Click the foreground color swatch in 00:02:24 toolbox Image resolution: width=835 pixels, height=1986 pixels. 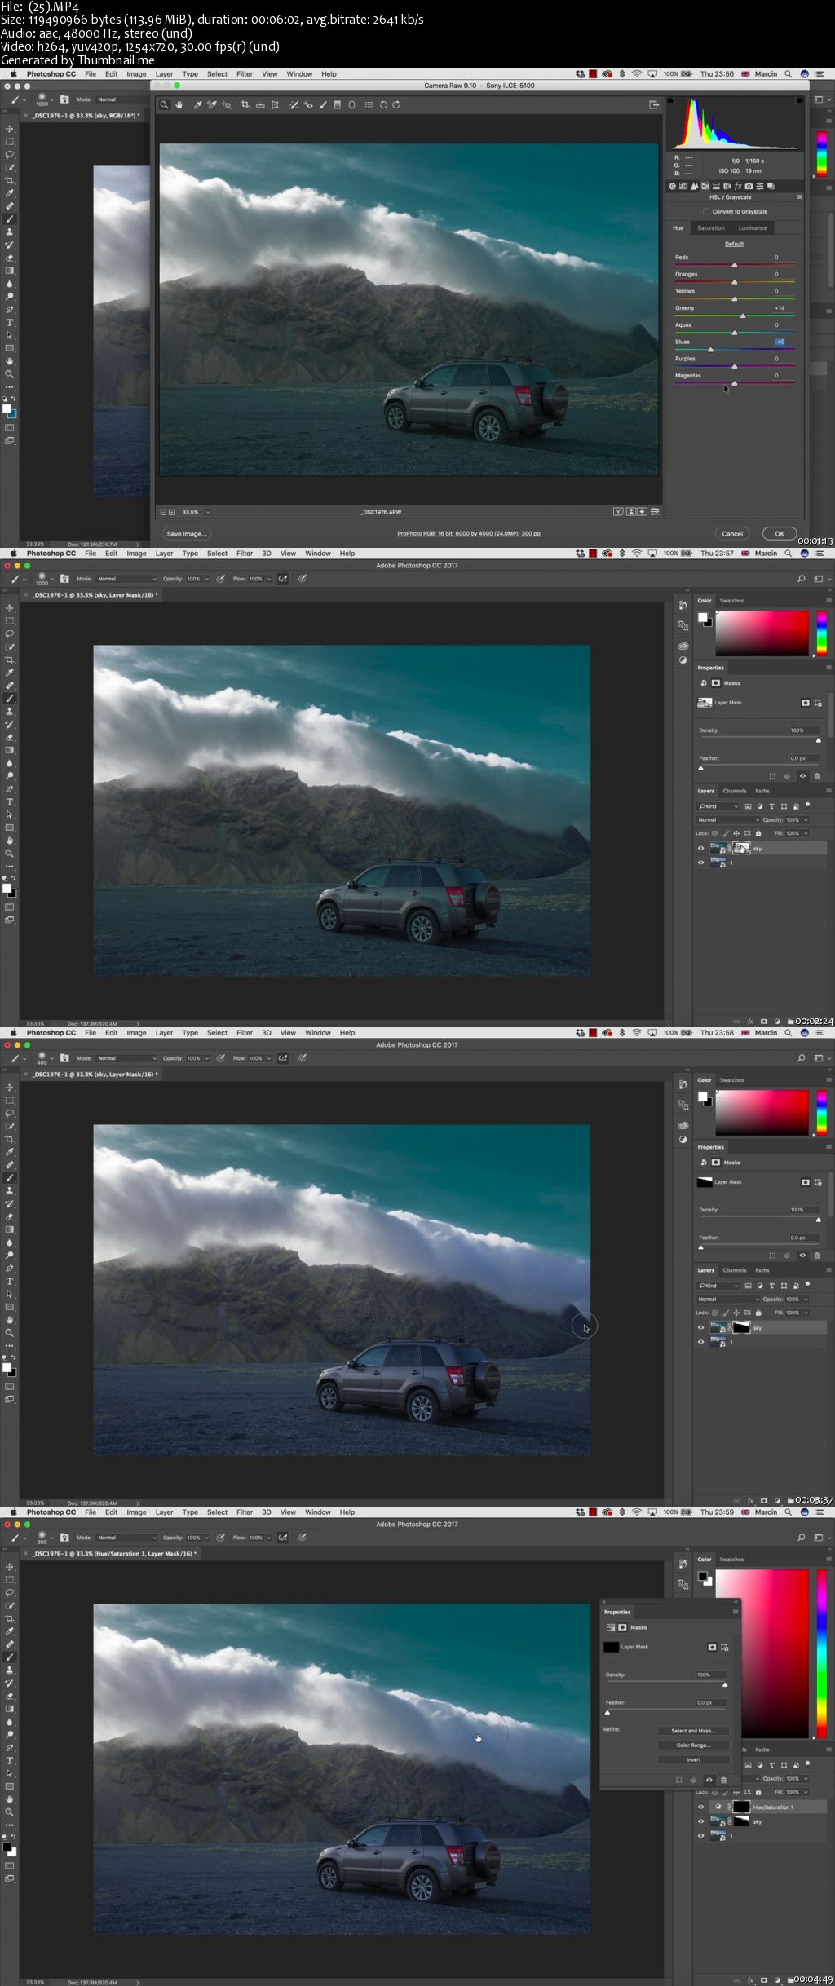tap(7, 889)
